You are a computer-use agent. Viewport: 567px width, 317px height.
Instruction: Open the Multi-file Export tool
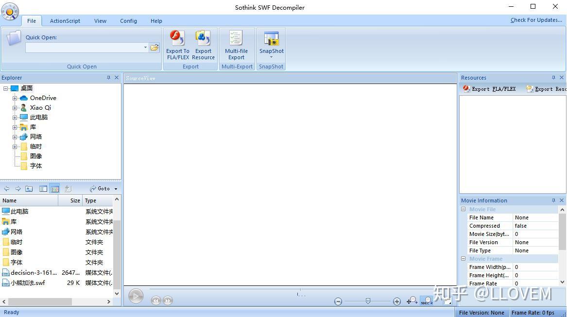(x=236, y=46)
